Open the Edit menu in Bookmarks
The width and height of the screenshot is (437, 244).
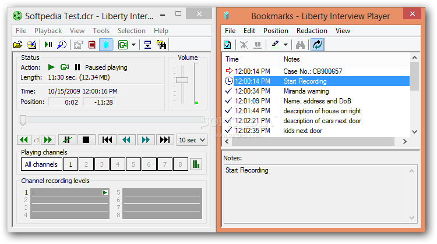point(249,31)
